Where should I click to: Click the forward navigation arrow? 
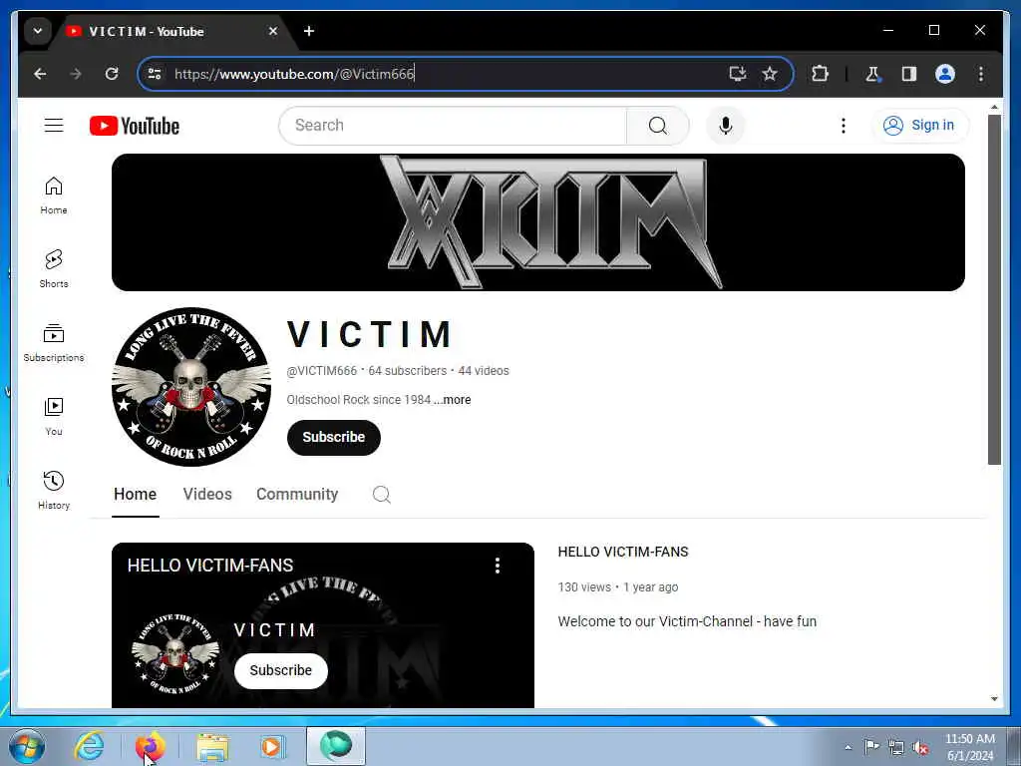[x=76, y=74]
